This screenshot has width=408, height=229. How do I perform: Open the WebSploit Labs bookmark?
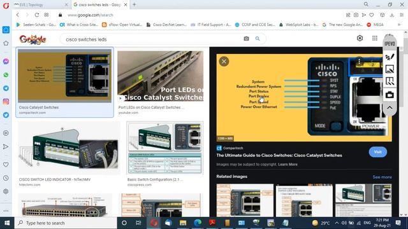(299, 25)
